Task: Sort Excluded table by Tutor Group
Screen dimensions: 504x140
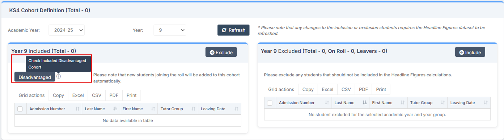Action: click(428, 103)
